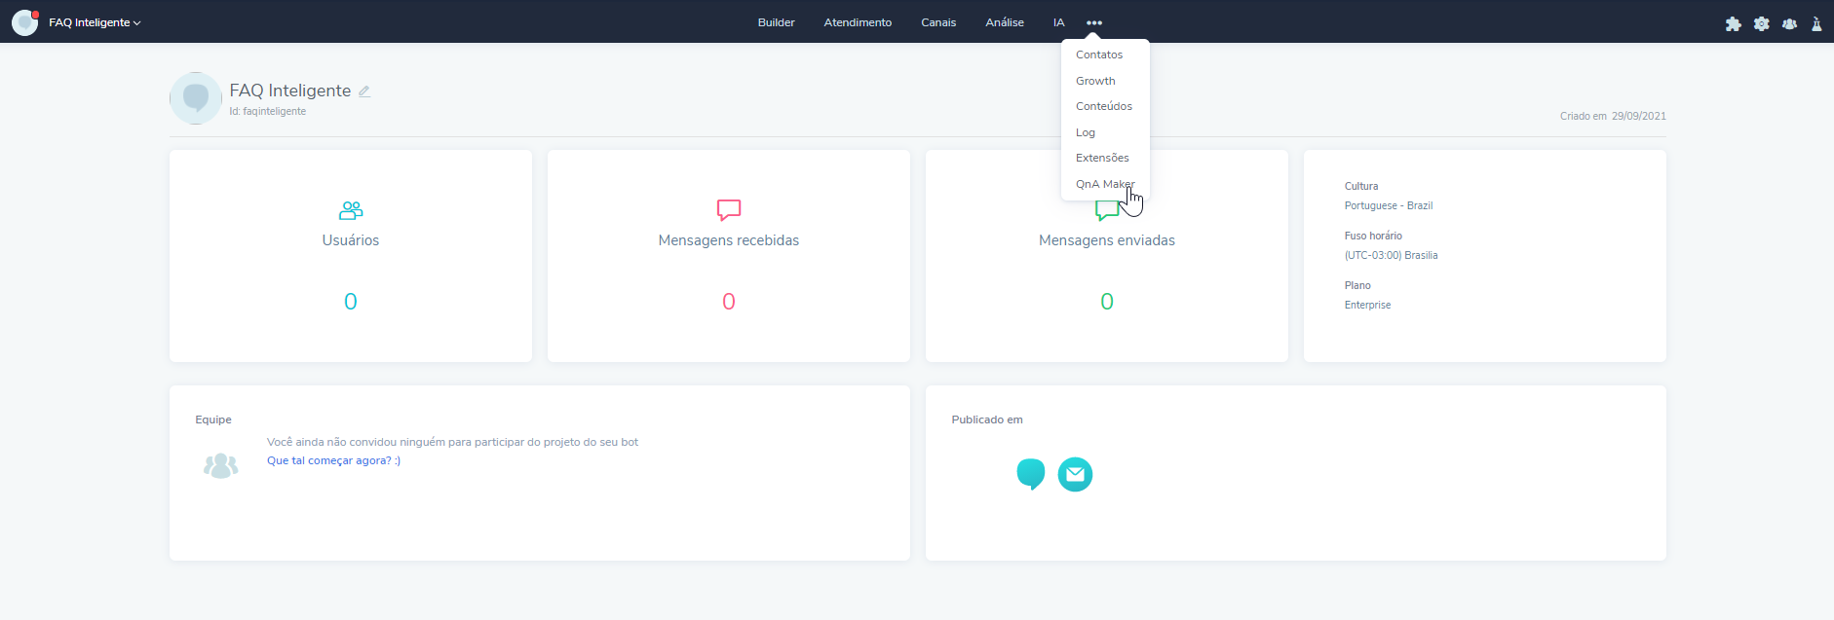The image size is (1834, 620).
Task: Select Canais from the top menu
Action: [x=938, y=22]
